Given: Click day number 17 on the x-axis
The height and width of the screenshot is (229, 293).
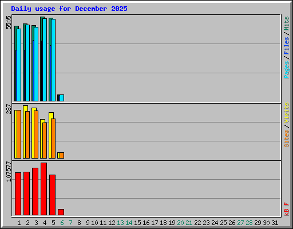Looking at the screenshot, I should [x=155, y=223].
